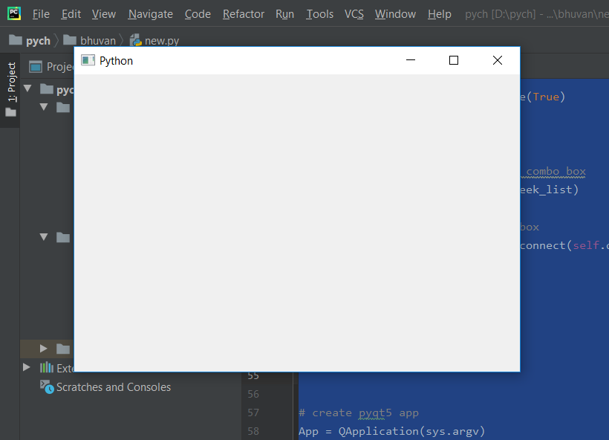The height and width of the screenshot is (440, 609).
Task: Expand the External Libraries node
Action: pos(27,367)
